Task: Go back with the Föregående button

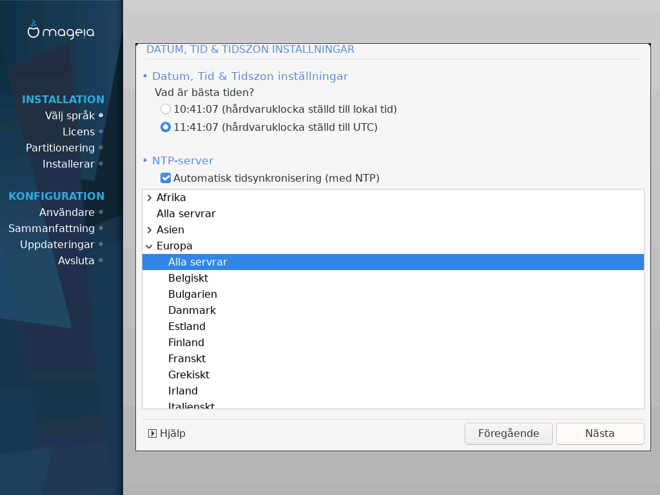Action: tap(508, 434)
